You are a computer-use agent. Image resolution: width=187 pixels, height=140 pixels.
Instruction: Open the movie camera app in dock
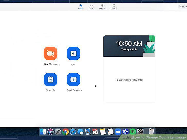125,132
